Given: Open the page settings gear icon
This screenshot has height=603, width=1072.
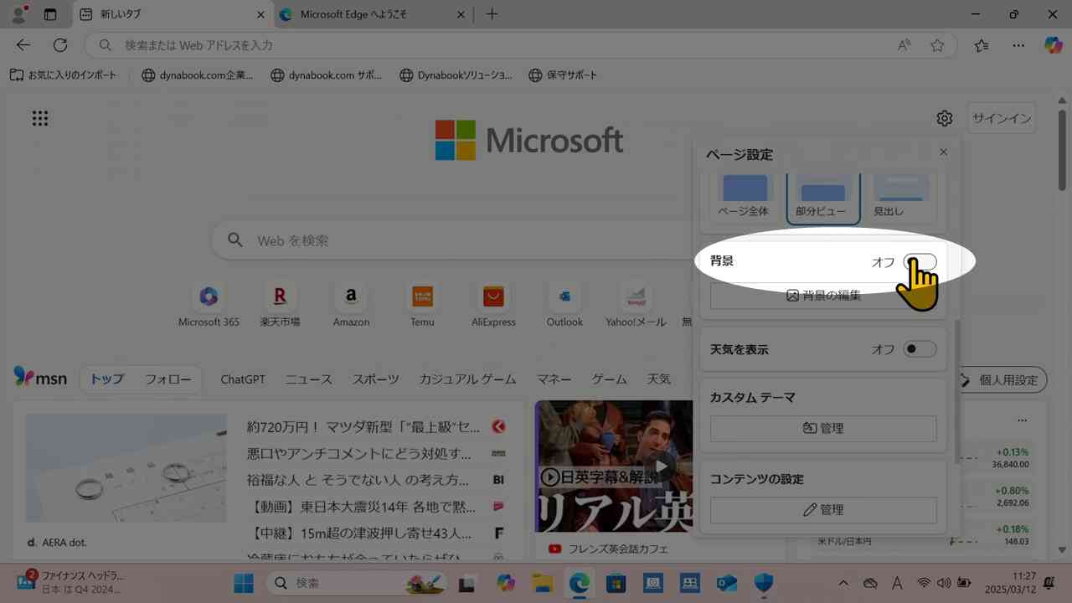Looking at the screenshot, I should pos(945,118).
